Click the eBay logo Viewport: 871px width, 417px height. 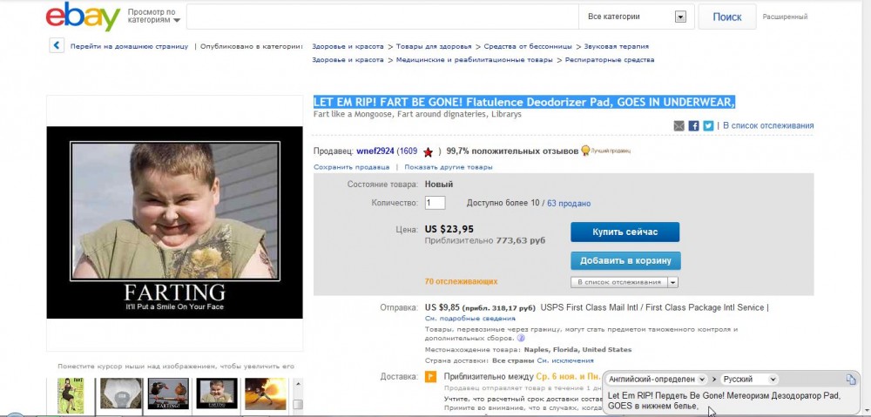point(84,17)
